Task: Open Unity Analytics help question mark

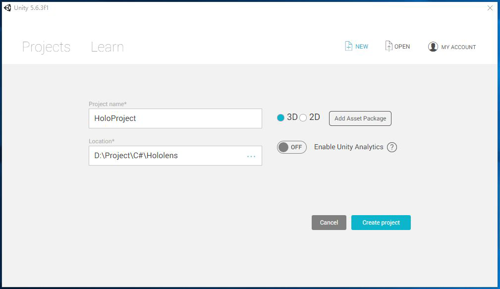Action: (391, 147)
